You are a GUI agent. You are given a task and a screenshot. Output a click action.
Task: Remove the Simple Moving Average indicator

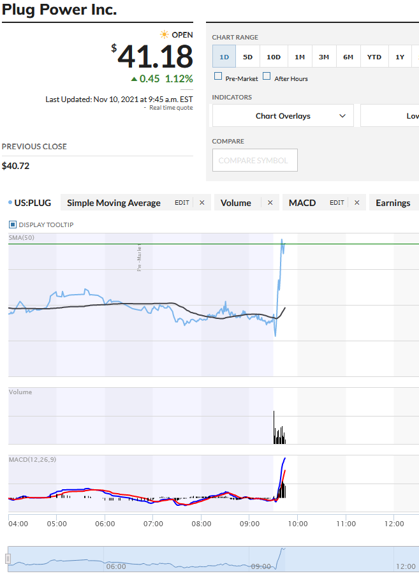point(202,203)
